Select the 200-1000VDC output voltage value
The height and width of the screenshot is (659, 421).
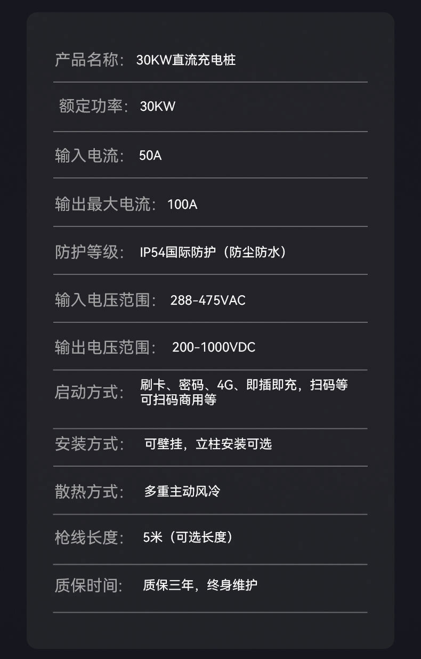tap(214, 347)
